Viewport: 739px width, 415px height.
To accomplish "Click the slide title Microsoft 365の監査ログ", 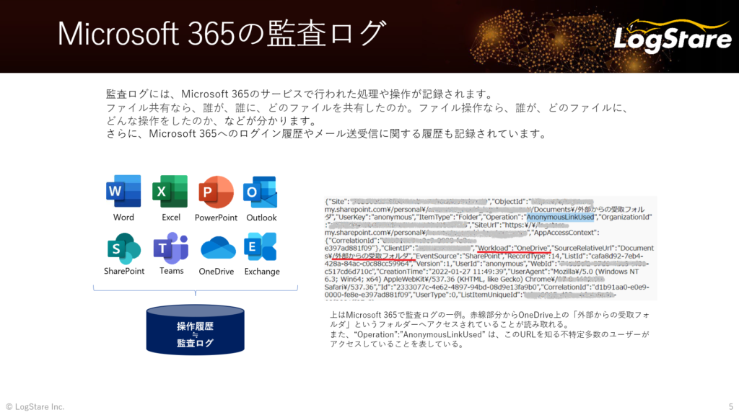I will click(222, 33).
